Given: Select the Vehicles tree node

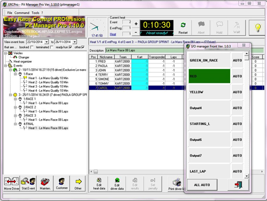Looking at the screenshot, I should [18, 53].
